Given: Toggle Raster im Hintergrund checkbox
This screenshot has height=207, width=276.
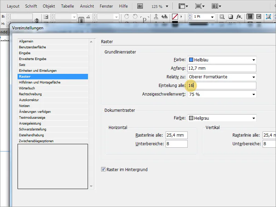Looking at the screenshot, I should point(103,169).
